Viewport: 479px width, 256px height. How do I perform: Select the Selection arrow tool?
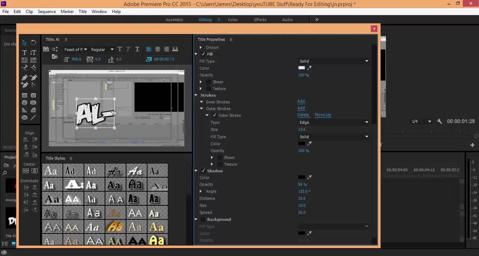[25, 43]
